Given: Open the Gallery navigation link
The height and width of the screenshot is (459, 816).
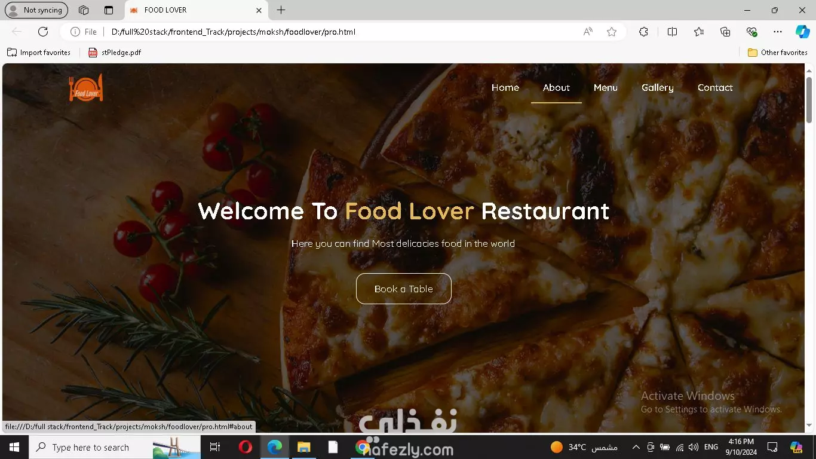Looking at the screenshot, I should point(657,87).
